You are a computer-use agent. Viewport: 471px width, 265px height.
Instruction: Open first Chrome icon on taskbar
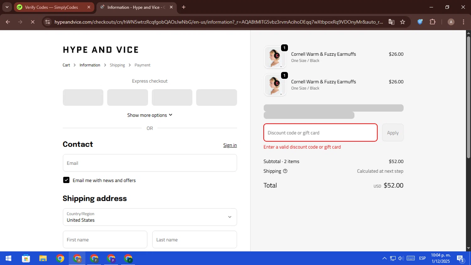[60, 258]
